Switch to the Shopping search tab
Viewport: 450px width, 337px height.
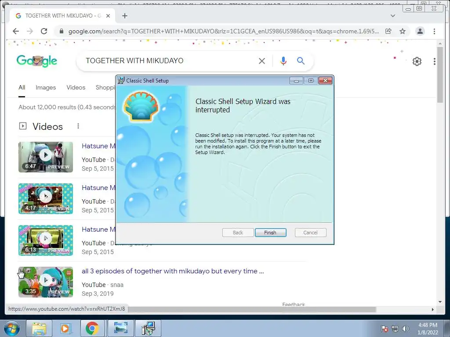[105, 87]
